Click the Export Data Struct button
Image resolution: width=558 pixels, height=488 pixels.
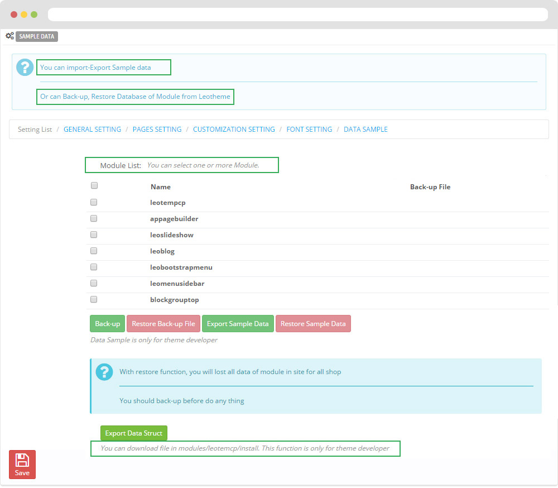click(134, 434)
